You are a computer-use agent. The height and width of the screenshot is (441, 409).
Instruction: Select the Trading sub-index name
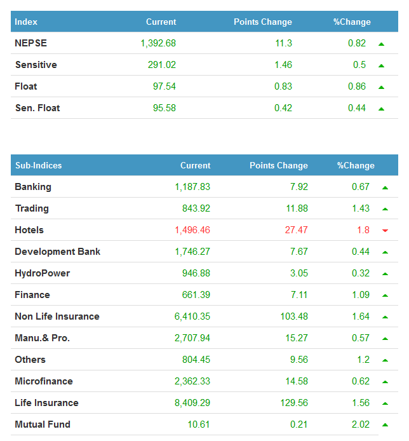[x=32, y=208]
